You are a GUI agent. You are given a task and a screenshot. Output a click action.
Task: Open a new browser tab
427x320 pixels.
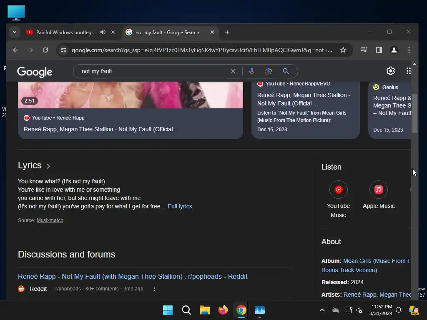[x=227, y=32]
